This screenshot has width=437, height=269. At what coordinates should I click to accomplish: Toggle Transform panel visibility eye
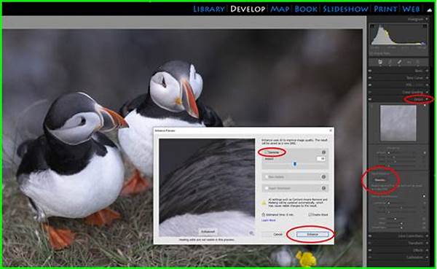(370, 243)
